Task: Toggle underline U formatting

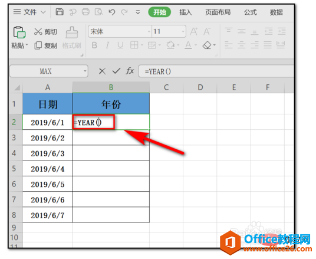Action: (120, 45)
